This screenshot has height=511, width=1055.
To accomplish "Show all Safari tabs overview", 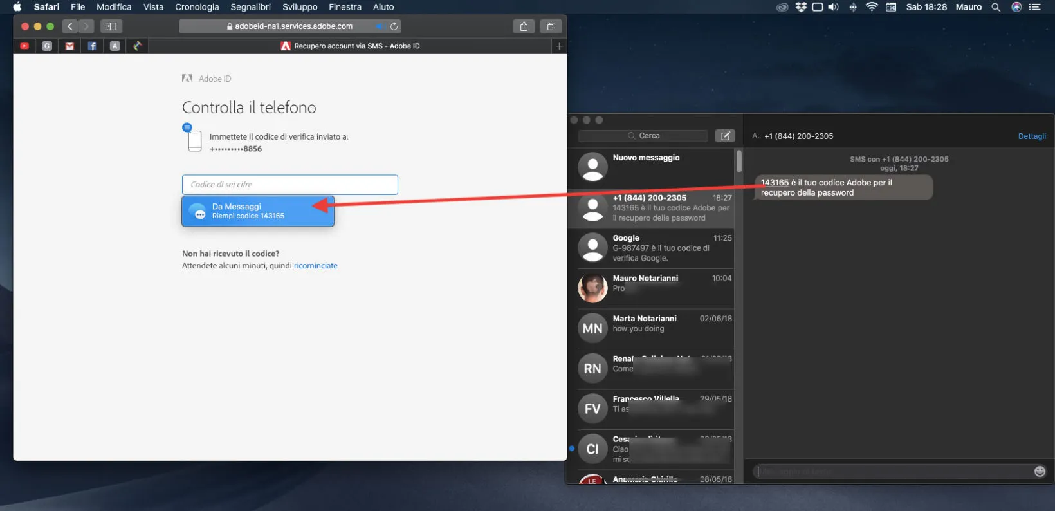I will 551,26.
